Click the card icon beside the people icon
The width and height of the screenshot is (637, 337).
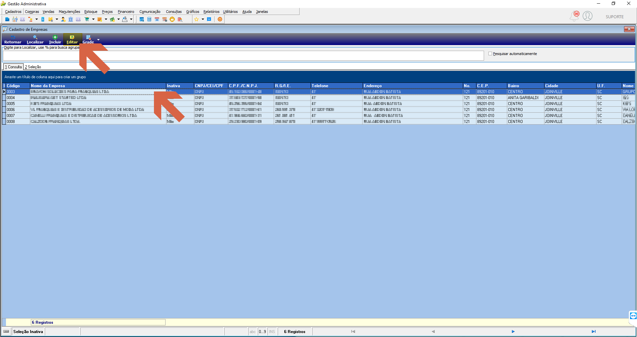[23, 20]
